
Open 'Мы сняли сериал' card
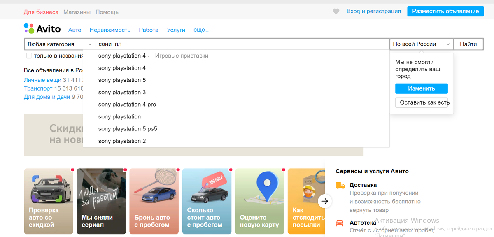tap(101, 201)
